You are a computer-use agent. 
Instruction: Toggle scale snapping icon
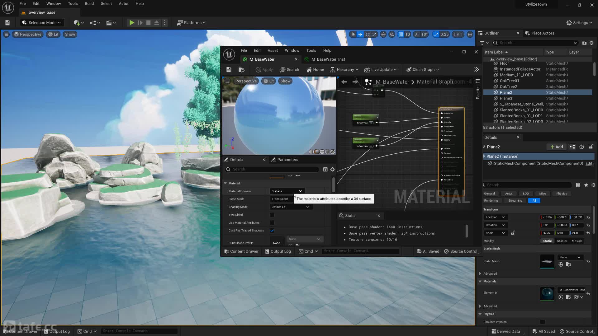tap(436, 35)
